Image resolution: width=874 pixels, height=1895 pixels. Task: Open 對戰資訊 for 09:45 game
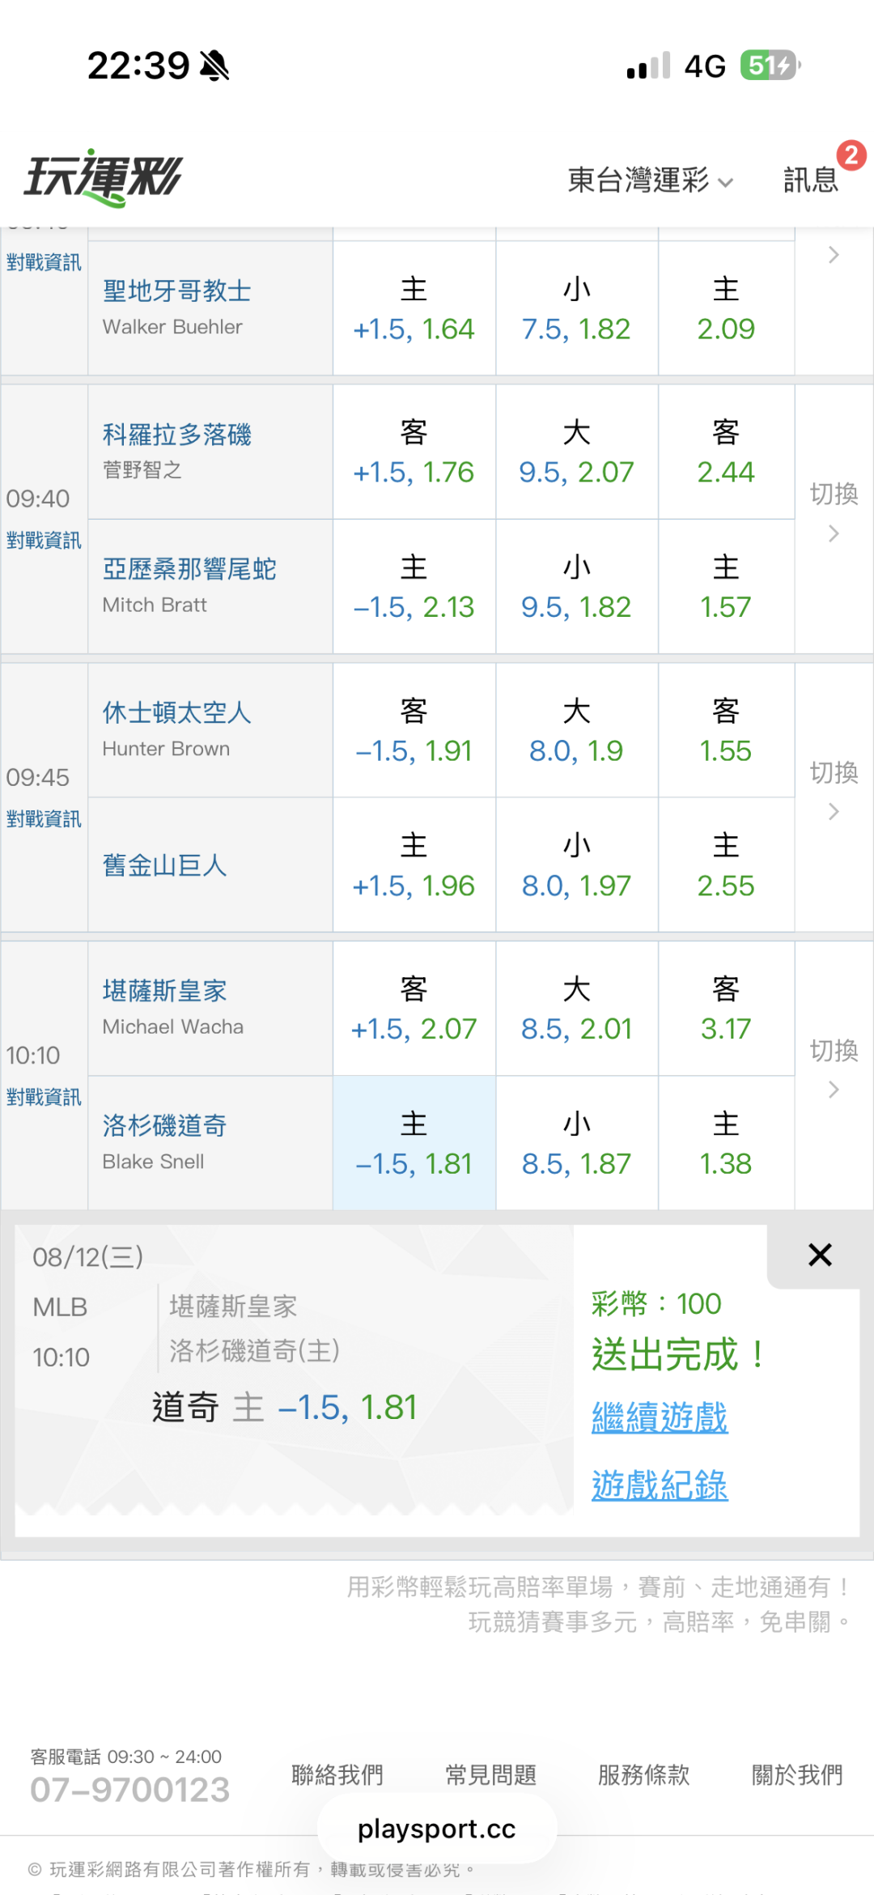click(x=44, y=819)
